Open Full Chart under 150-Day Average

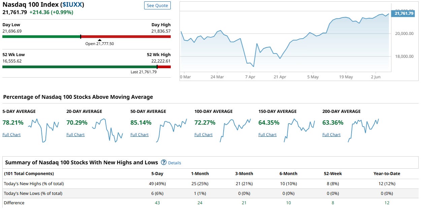pos(267,135)
